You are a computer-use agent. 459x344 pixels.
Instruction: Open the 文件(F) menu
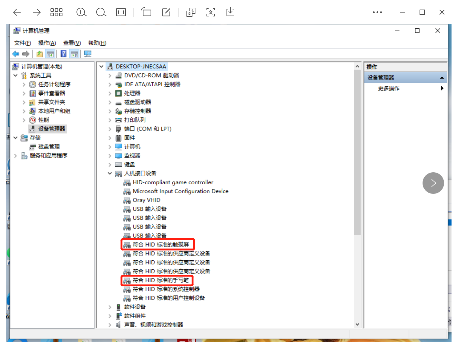pyautogui.click(x=22, y=43)
